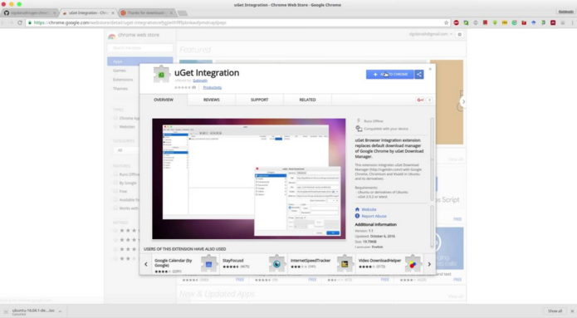Open the Video DownloadHelper related extension
This screenshot has width=577, height=318.
389,264
